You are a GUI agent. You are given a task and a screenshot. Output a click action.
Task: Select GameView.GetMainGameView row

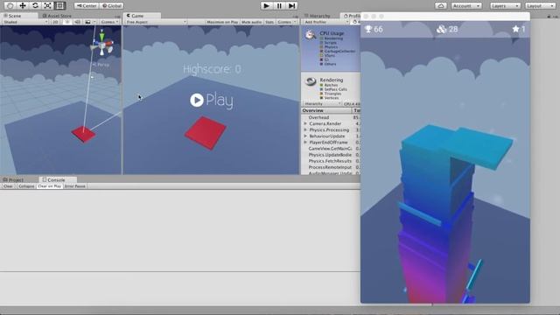coord(331,149)
